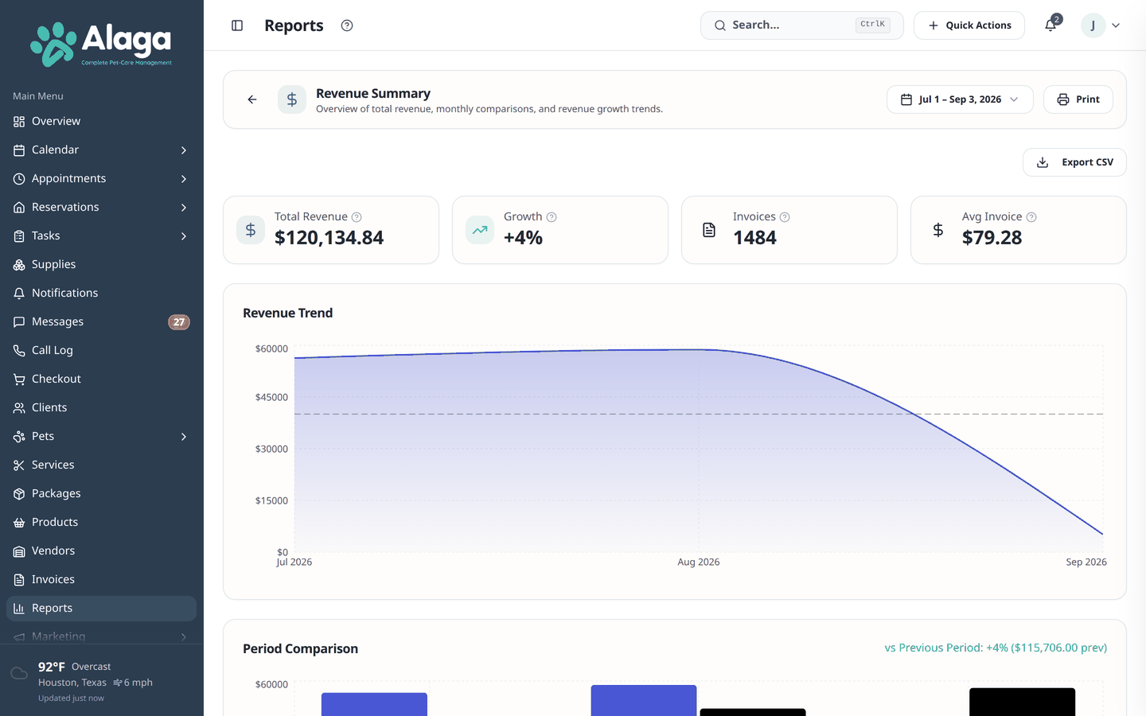Click the Growth value +4%
Image resolution: width=1146 pixels, height=716 pixels.
523,238
